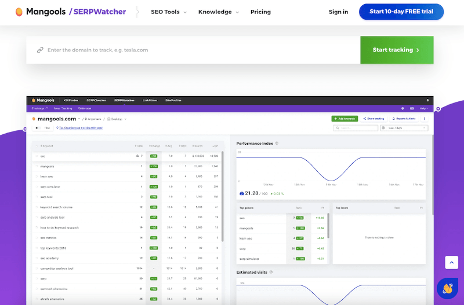This screenshot has height=305, width=464.
Task: Click the Mangools logo in the site header
Action: (x=41, y=12)
